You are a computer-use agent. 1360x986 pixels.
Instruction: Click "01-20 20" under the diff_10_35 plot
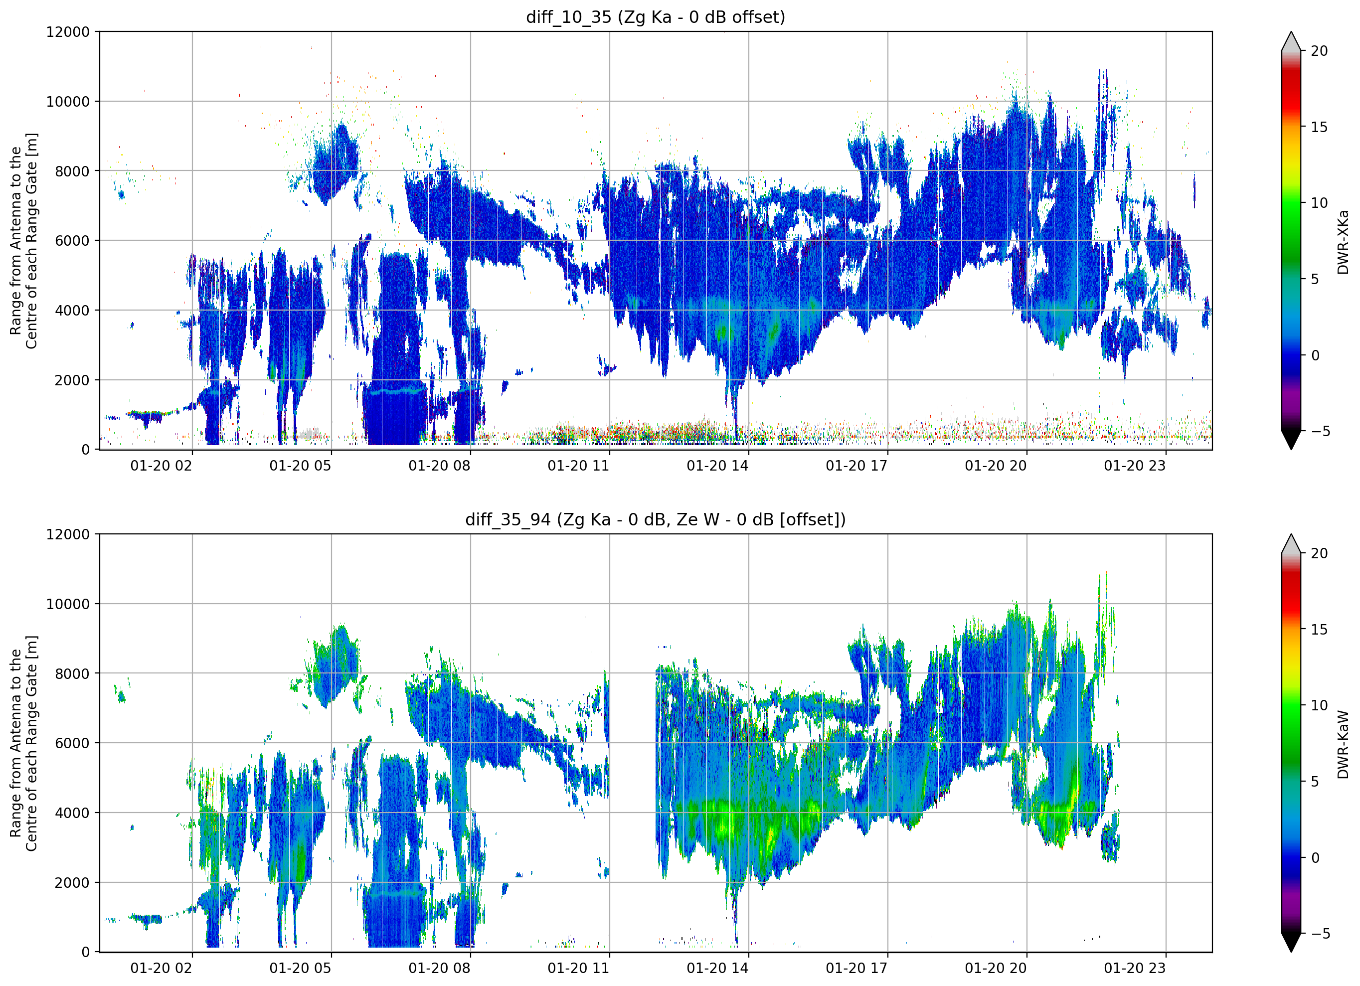coord(996,466)
